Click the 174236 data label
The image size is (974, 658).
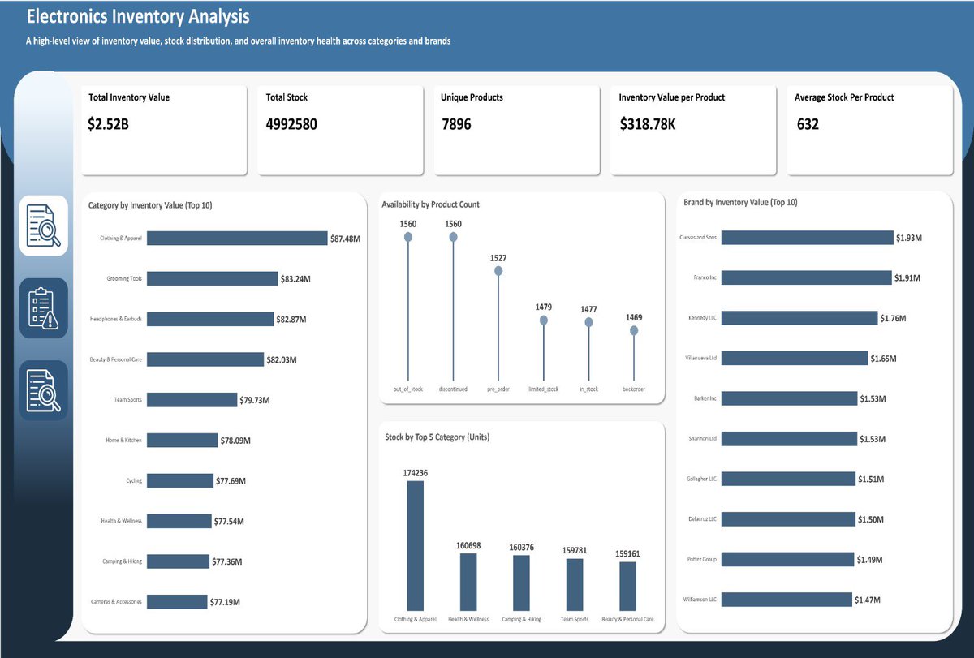[416, 473]
